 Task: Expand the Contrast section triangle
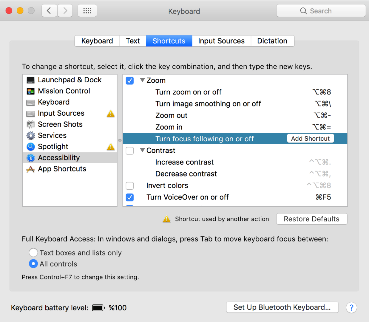click(x=142, y=150)
